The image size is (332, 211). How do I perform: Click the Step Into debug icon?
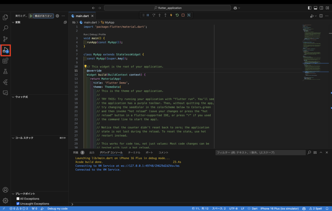(160, 15)
